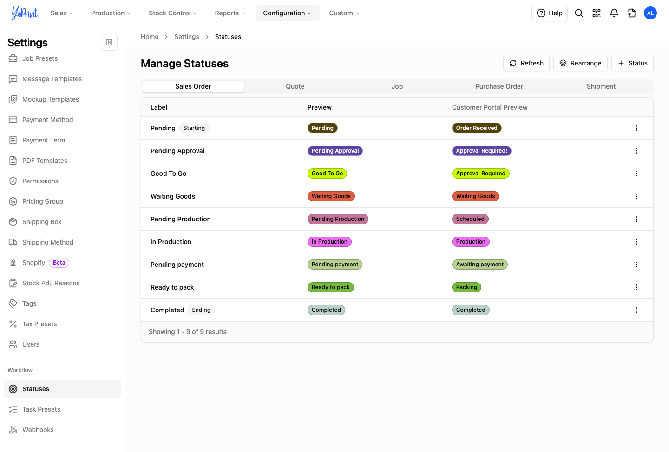Open the QR code scanner icon

(597, 13)
